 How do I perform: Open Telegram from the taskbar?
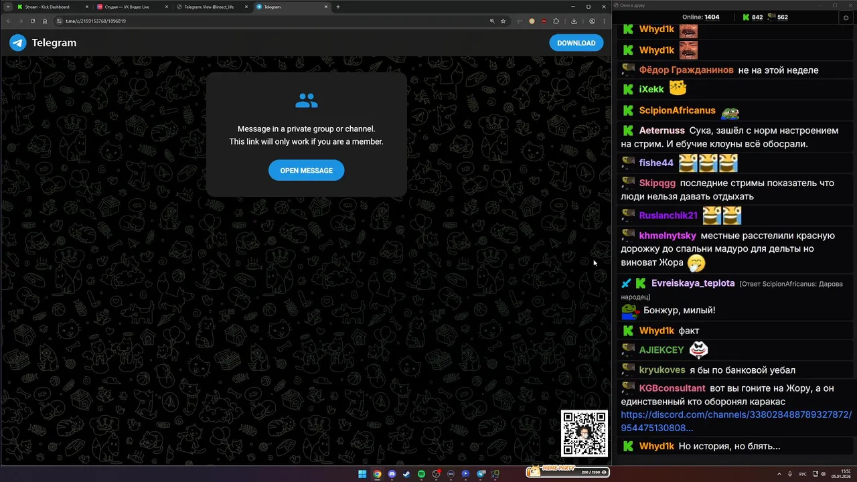tap(481, 474)
